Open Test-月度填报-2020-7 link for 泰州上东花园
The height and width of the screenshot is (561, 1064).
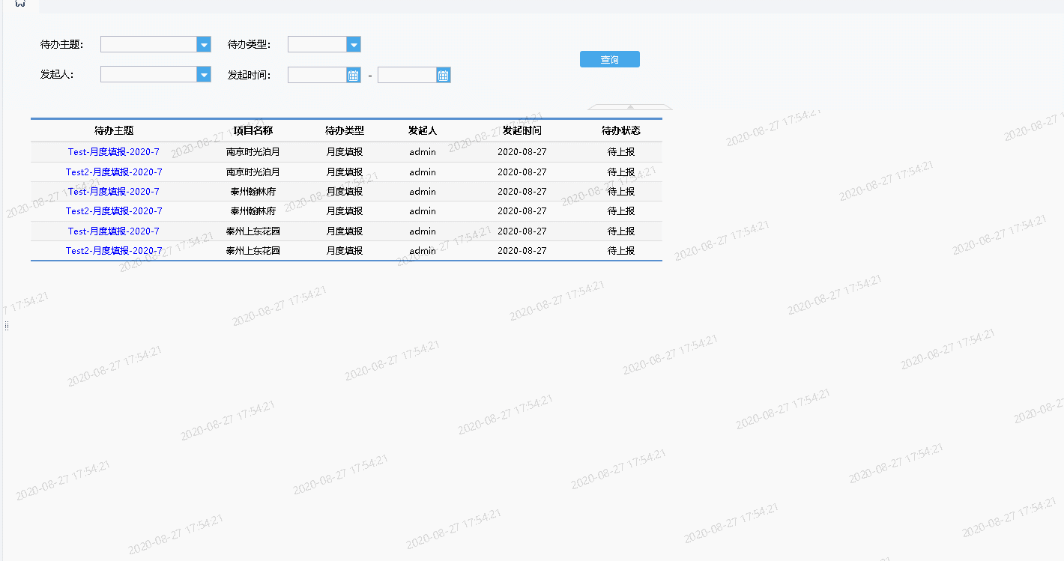114,231
